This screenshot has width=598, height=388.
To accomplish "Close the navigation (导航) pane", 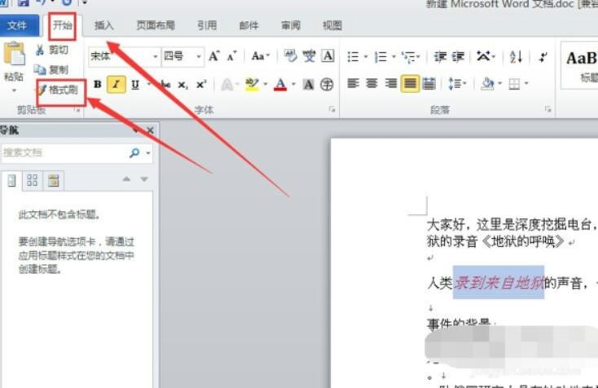I will coord(150,130).
